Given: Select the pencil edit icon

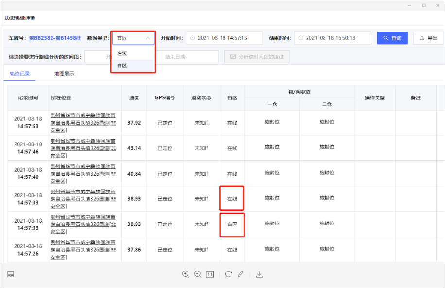Looking at the screenshot, I should (x=240, y=274).
